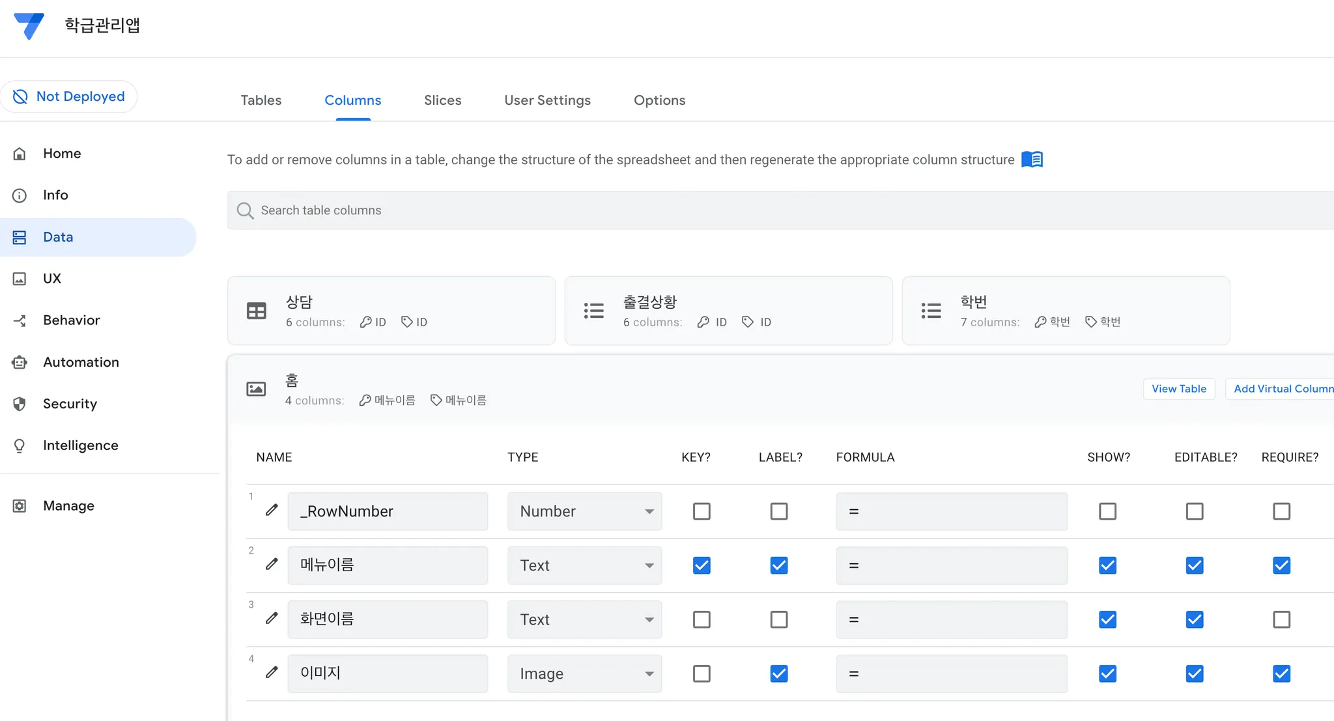Click the Manage gear icon

20,506
